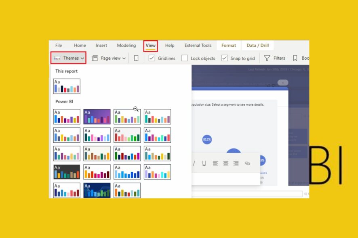The width and height of the screenshot is (358, 238).
Task: Open the theme gallery magnifier preview
Action: 135,109
